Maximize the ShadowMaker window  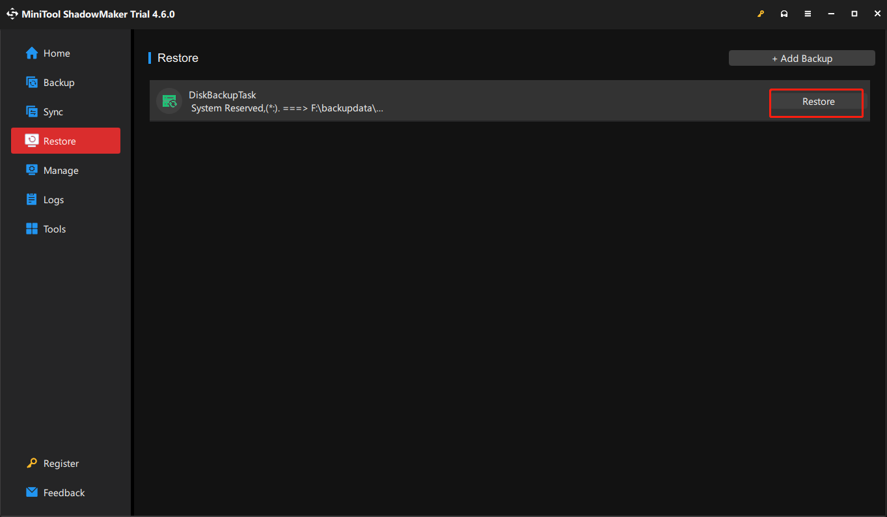854,14
